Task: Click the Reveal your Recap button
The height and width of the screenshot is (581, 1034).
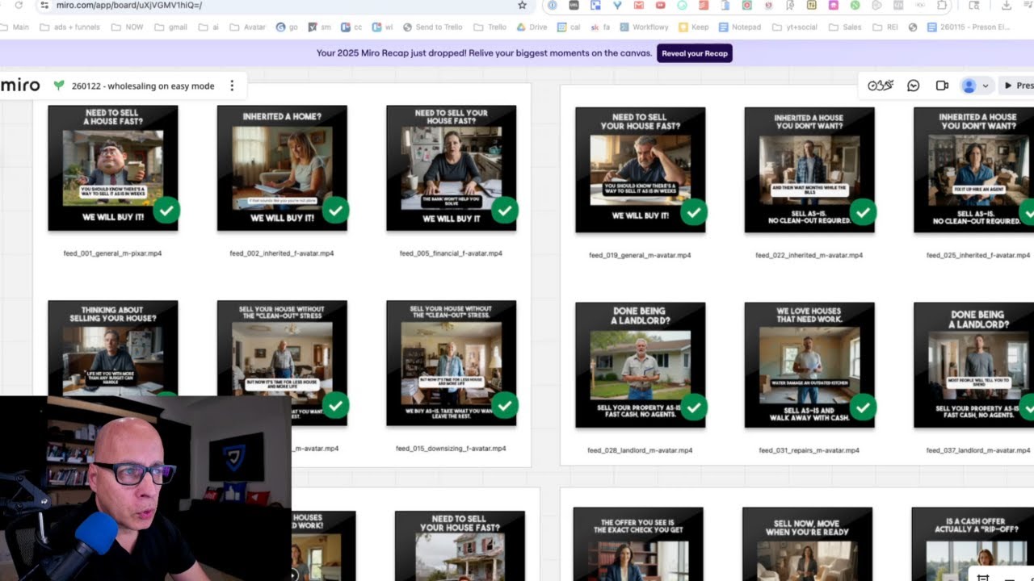Action: point(695,53)
